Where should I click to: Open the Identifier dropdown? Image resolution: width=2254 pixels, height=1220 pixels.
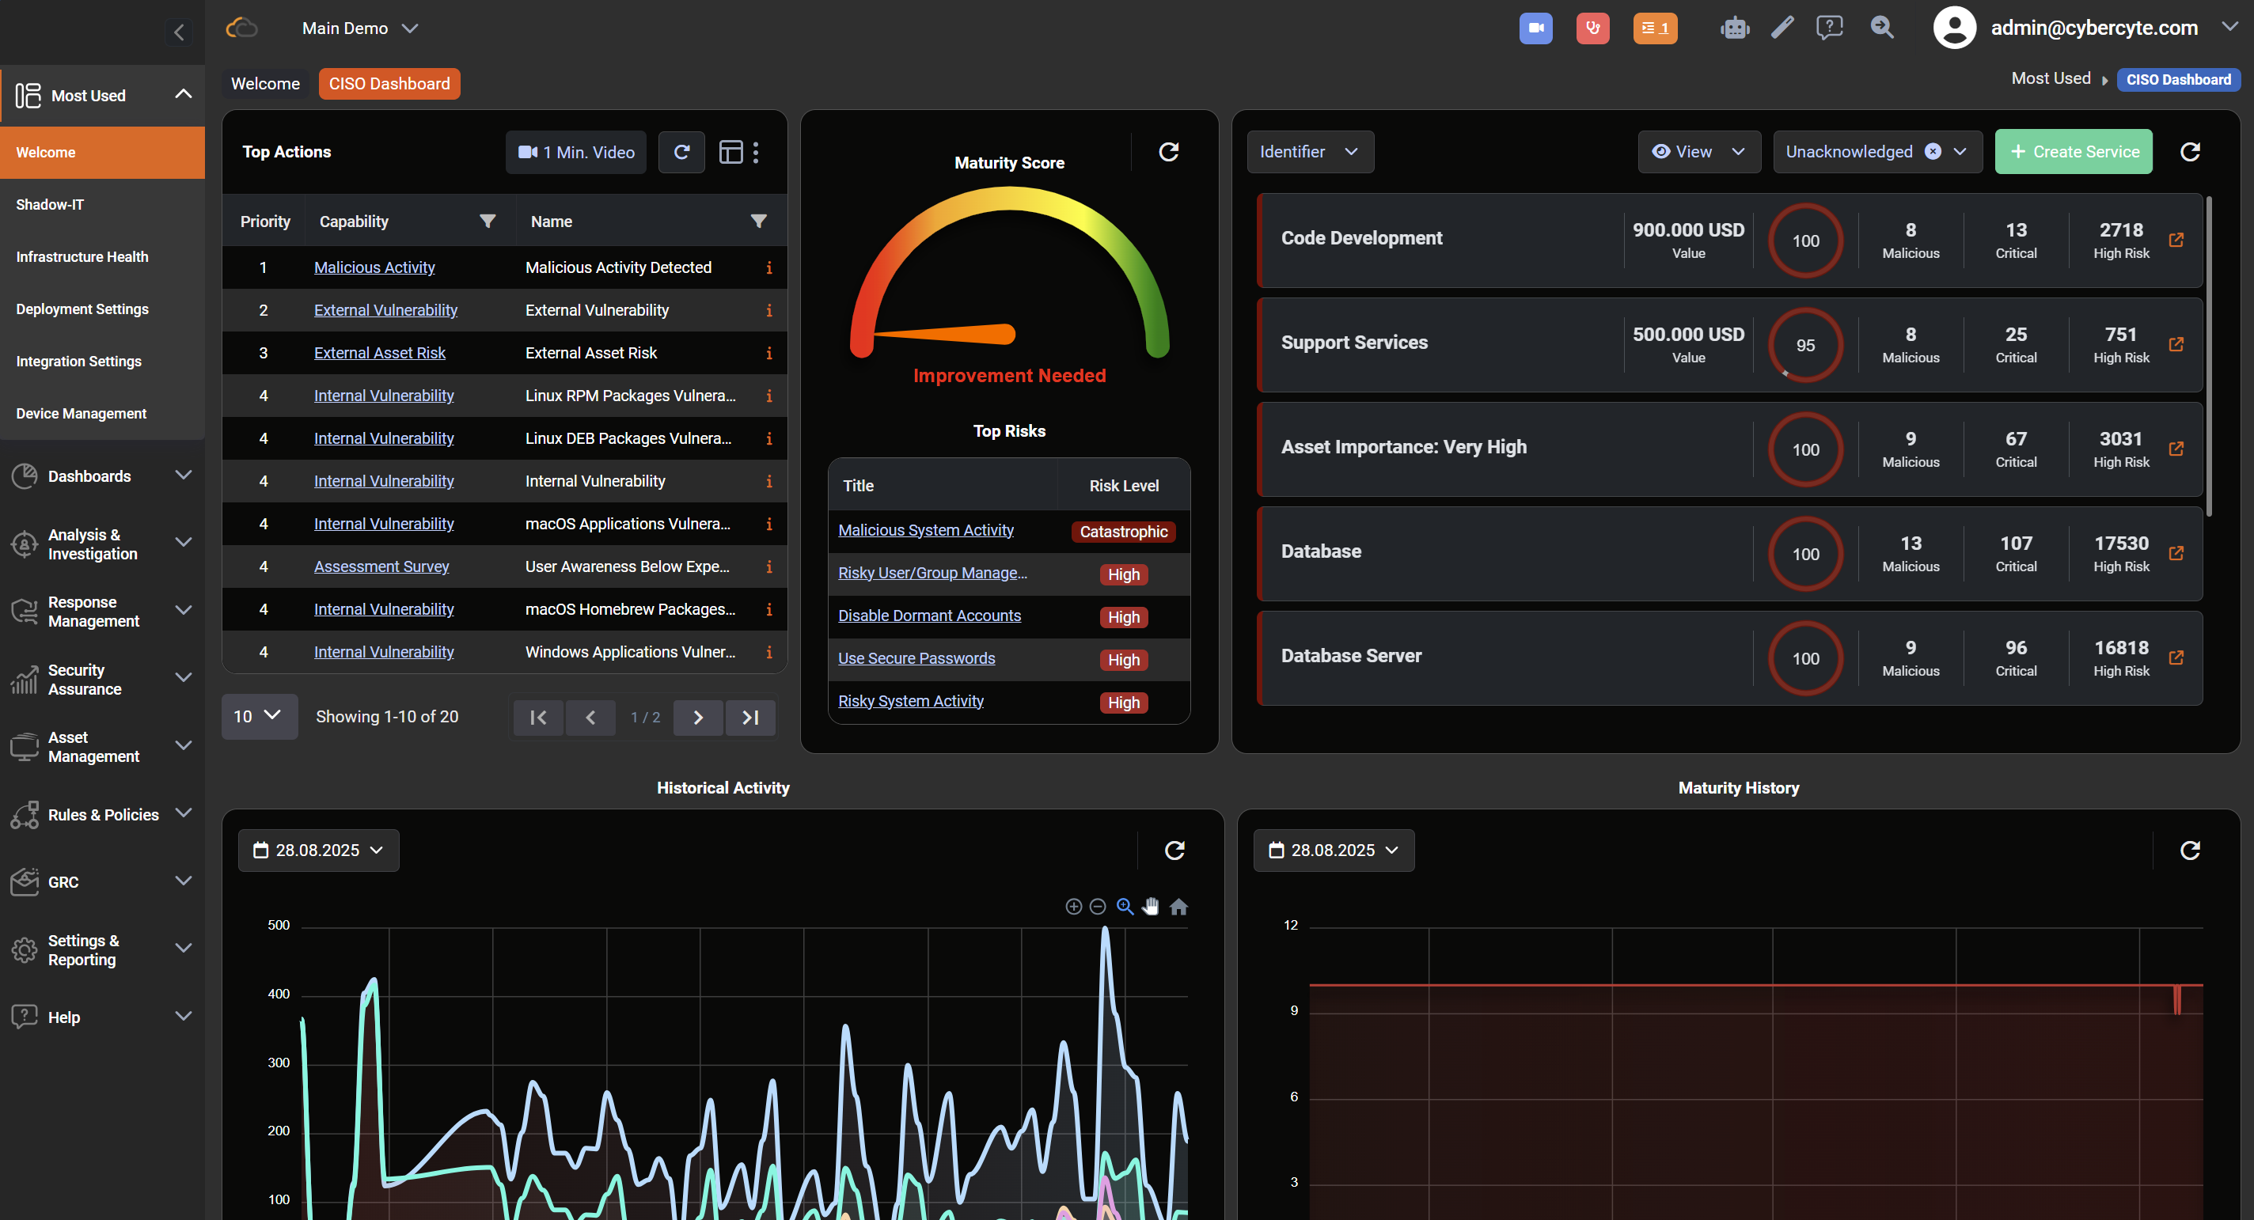tap(1309, 151)
